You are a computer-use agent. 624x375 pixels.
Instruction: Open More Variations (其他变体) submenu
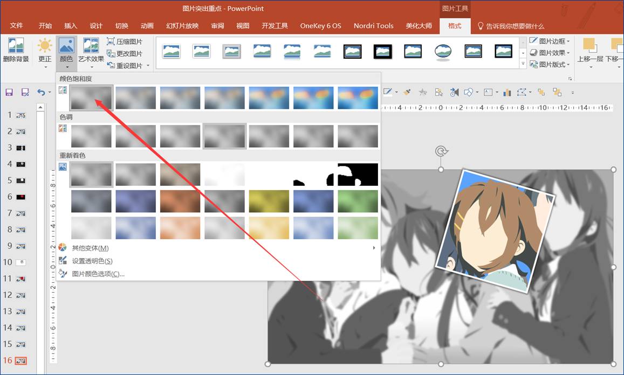(218, 248)
